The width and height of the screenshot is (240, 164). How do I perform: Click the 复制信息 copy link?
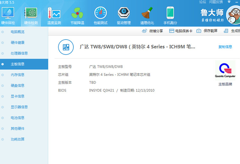225,47
